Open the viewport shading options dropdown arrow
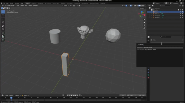The height and width of the screenshot is (103, 185). (145, 6)
